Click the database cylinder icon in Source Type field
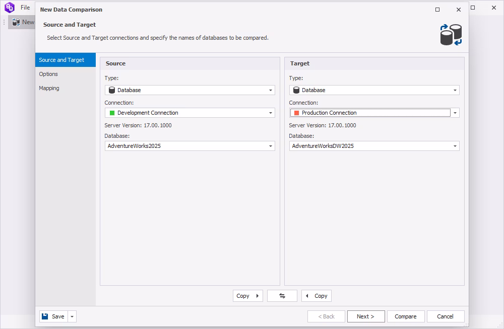Viewport: 504px width, 329px height. coord(112,90)
